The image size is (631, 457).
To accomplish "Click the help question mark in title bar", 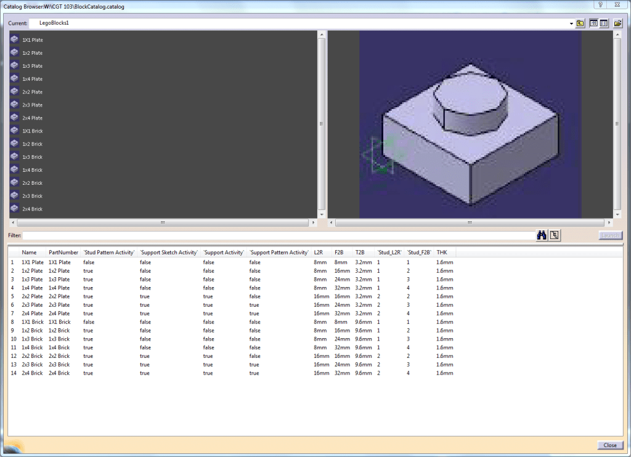I will click(600, 5).
